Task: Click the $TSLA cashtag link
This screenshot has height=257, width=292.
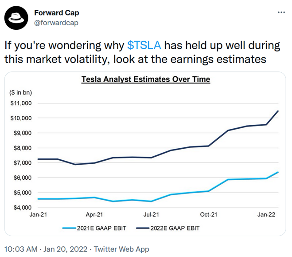Action: [144, 45]
